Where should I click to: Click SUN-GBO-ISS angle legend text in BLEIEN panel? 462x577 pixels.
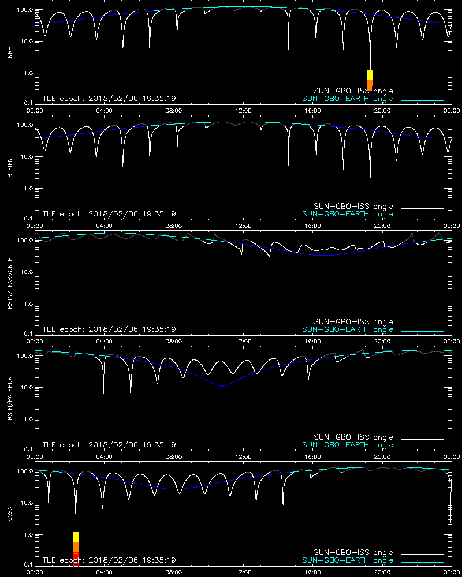click(353, 207)
